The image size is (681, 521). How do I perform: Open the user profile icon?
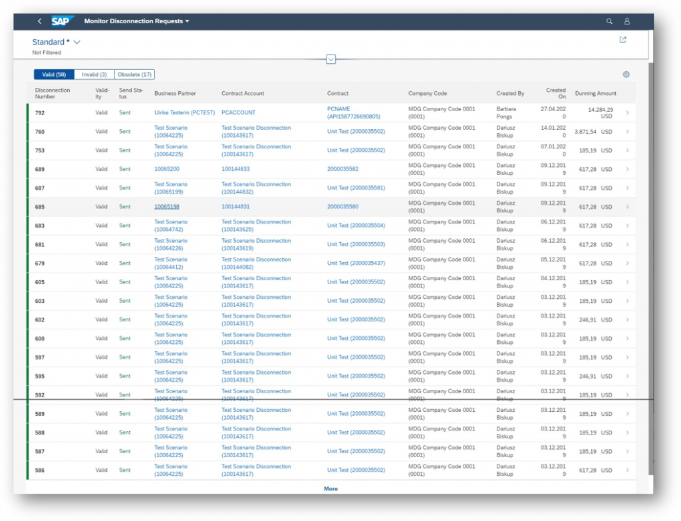coord(627,21)
